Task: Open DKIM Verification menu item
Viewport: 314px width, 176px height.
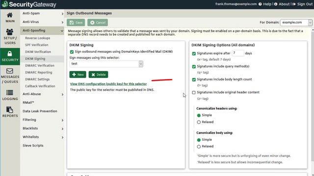Action: (x=38, y=52)
